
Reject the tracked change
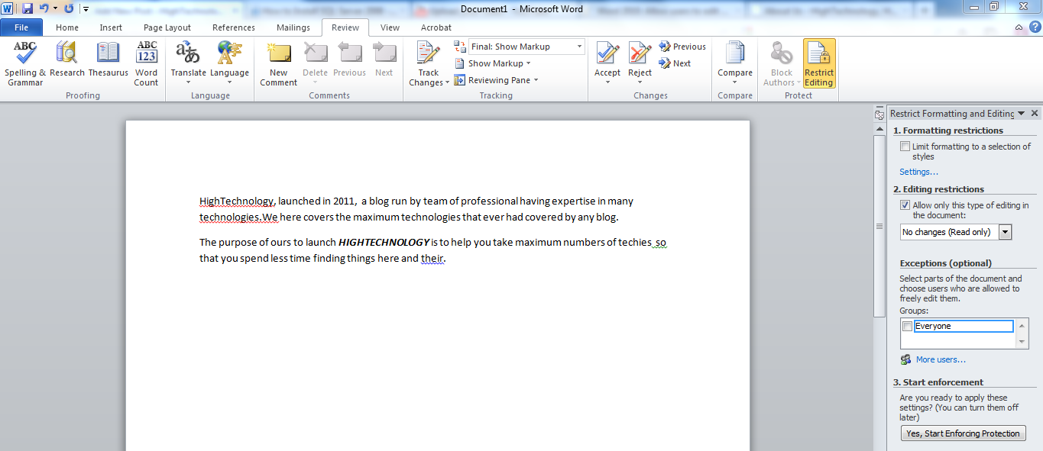pos(640,64)
